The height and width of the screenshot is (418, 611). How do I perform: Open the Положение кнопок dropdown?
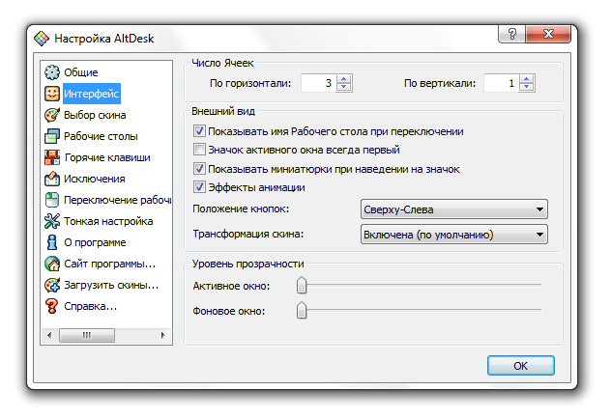(454, 209)
